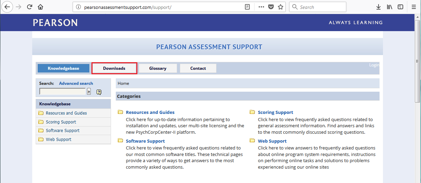Open the Advanced search link
The width and height of the screenshot is (421, 183).
pyautogui.click(x=76, y=83)
